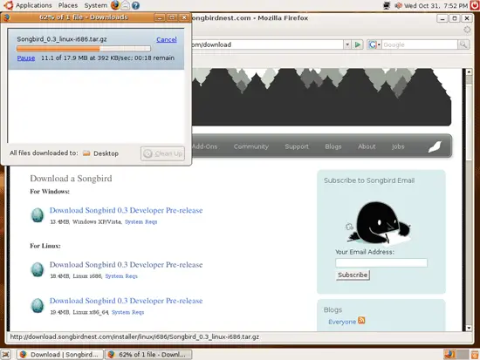This screenshot has height=360, width=480.
Task: Open the Applications menu
Action: (34, 5)
